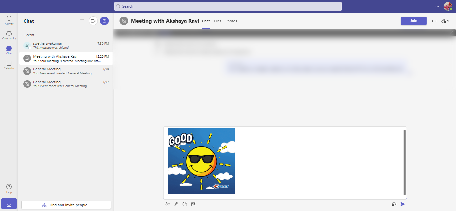Start a new chat
The height and width of the screenshot is (211, 456).
click(104, 21)
